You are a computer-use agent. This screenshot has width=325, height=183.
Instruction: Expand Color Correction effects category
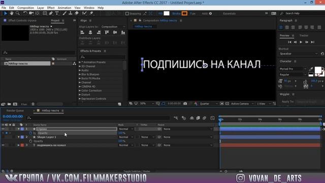[x=80, y=90]
